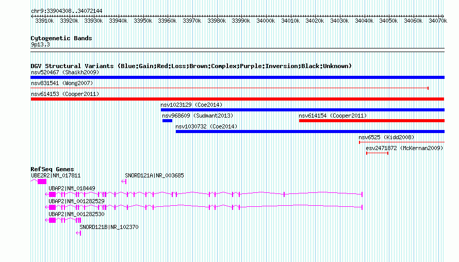Click the SNORD121A gene arrow glyph
459x262 pixels.
124,182
